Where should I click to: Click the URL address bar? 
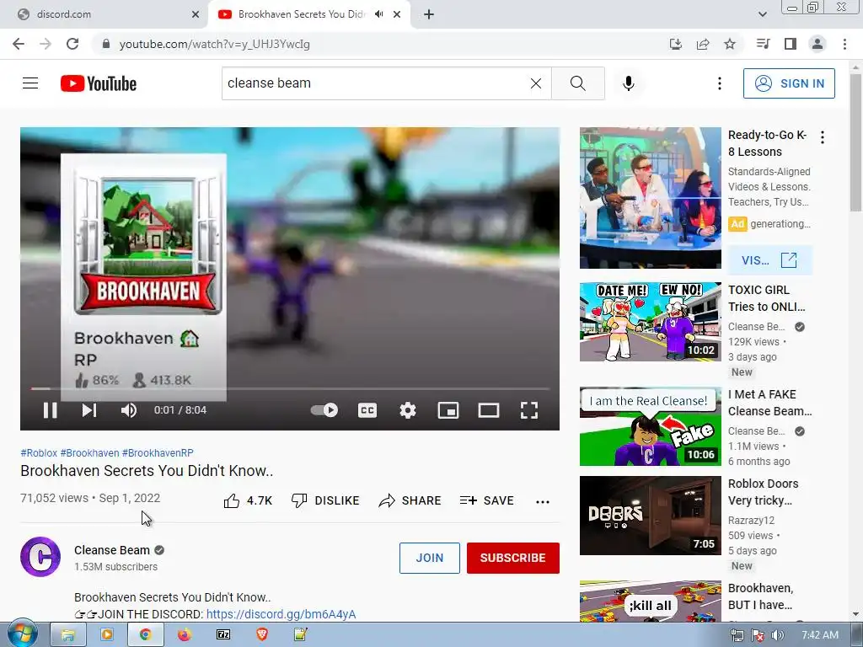380,44
